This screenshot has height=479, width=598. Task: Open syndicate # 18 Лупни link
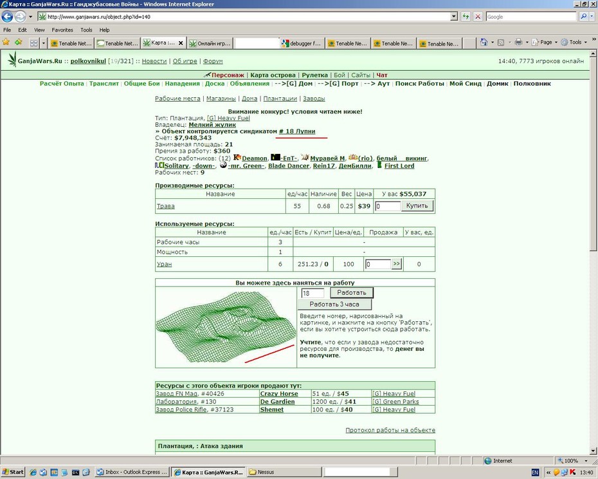pyautogui.click(x=297, y=131)
